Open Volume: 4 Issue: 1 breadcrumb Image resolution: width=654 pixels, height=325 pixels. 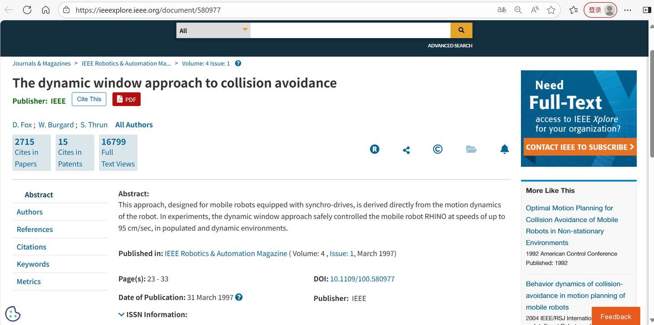point(206,63)
